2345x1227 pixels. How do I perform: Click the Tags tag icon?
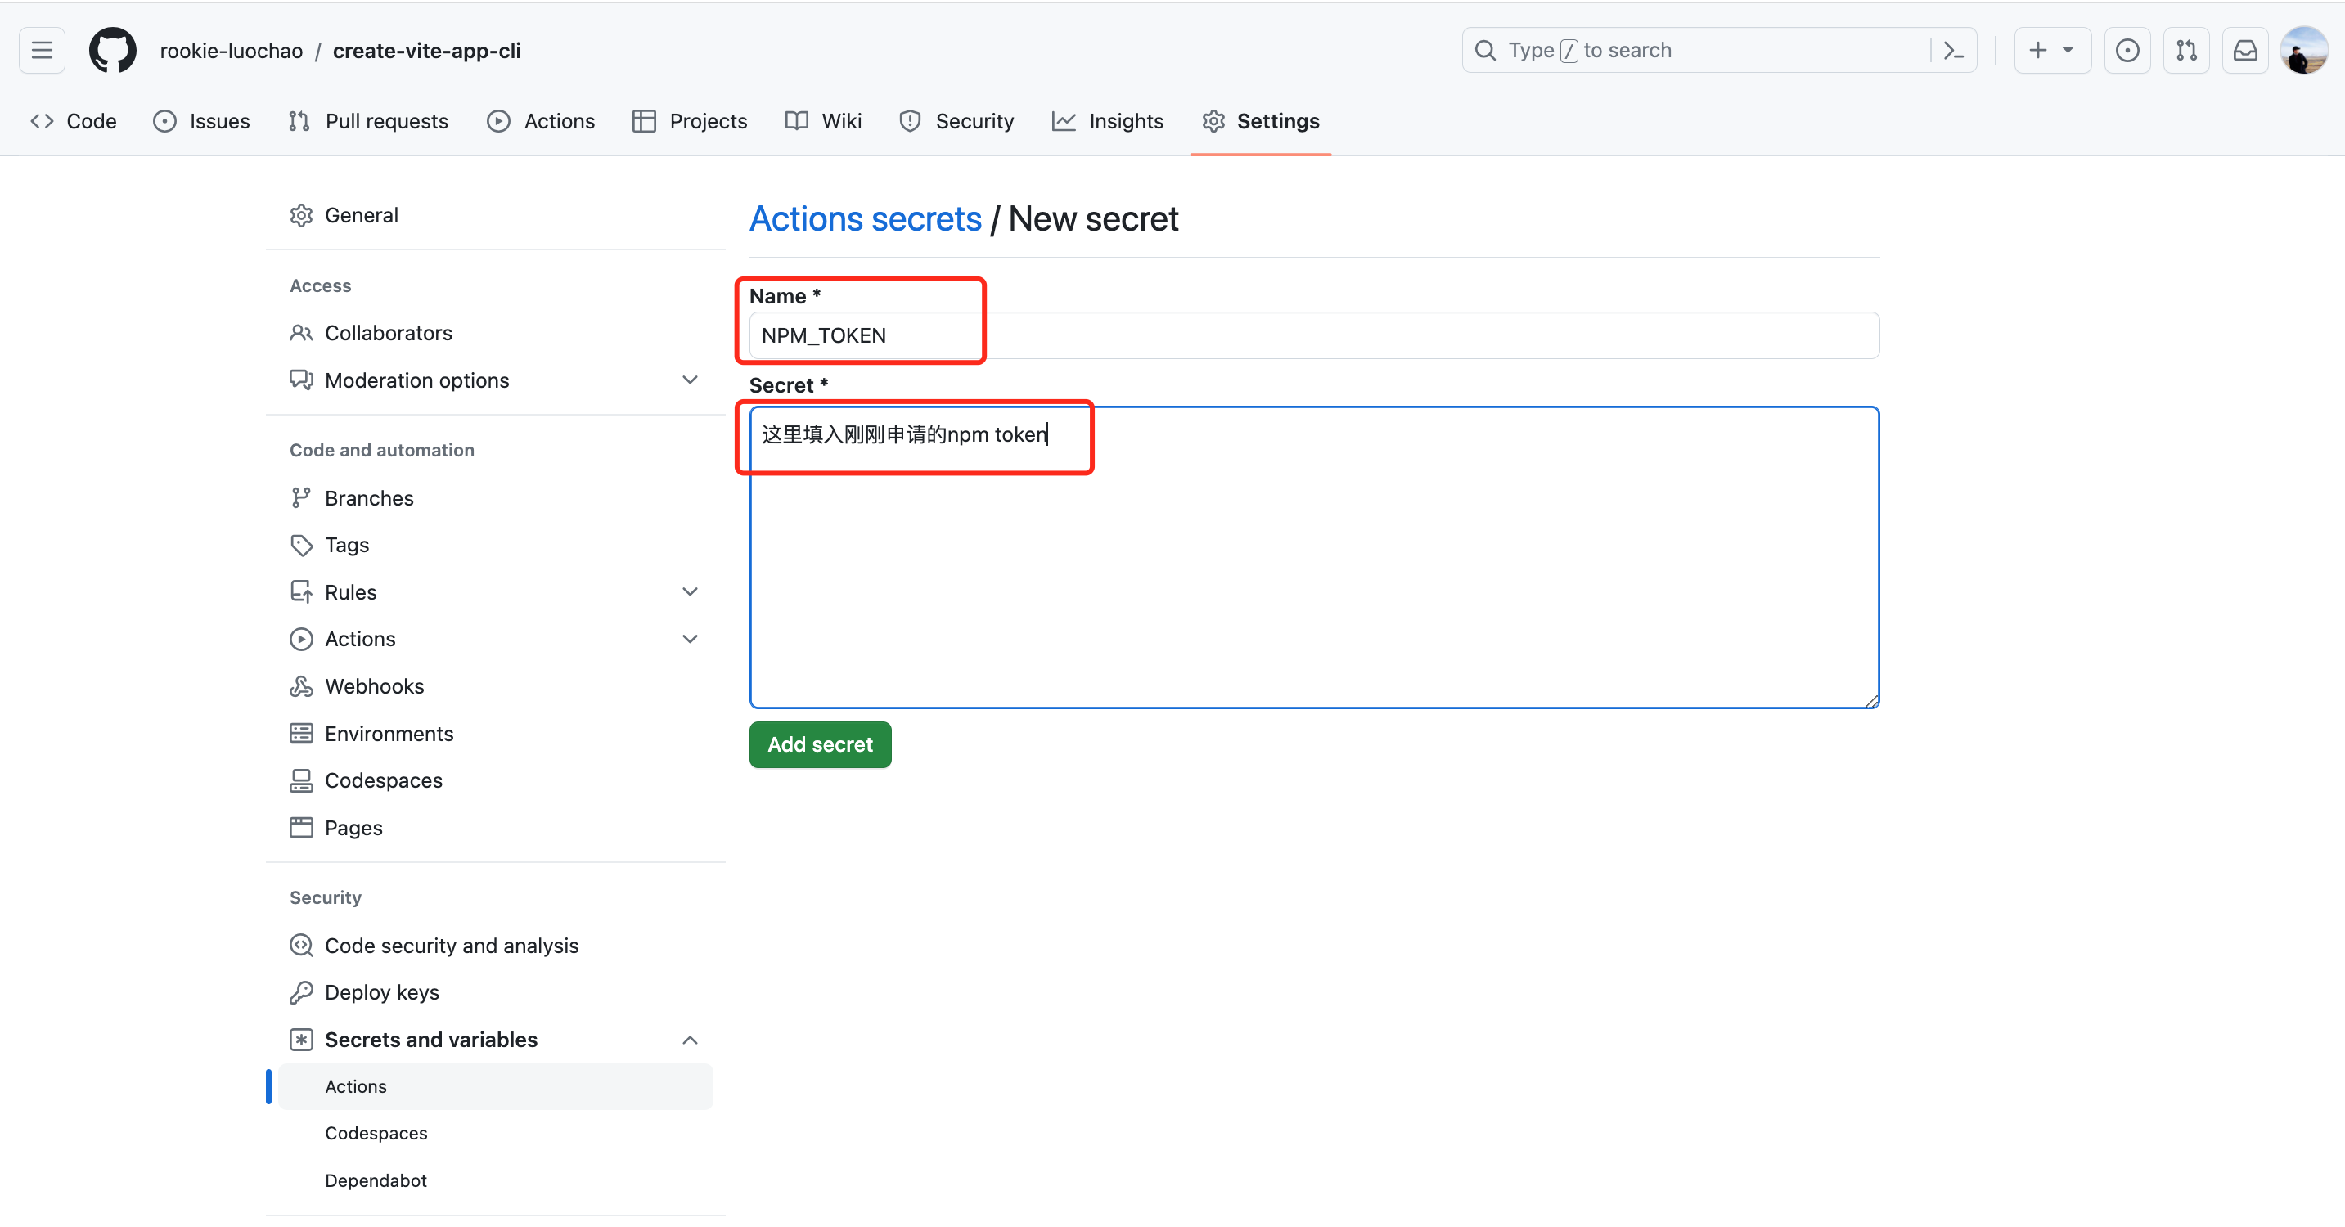coord(301,546)
